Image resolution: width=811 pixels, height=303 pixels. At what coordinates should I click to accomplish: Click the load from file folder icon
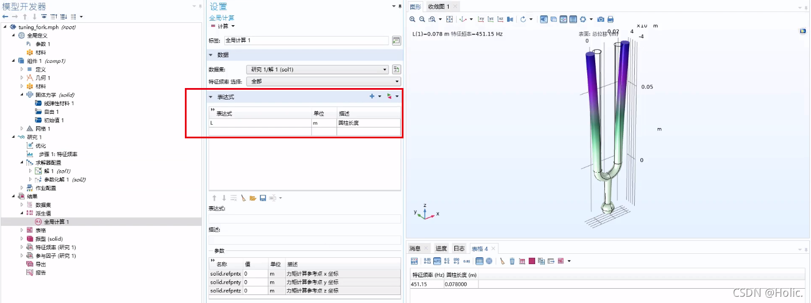click(252, 198)
